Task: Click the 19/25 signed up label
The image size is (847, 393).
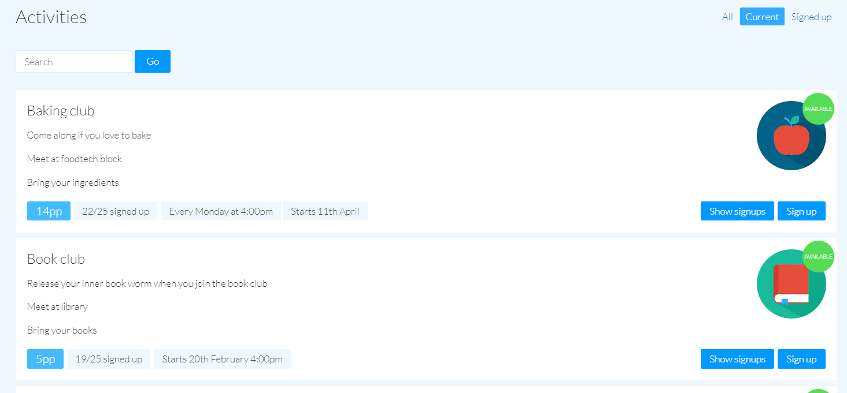Action: pyautogui.click(x=109, y=359)
